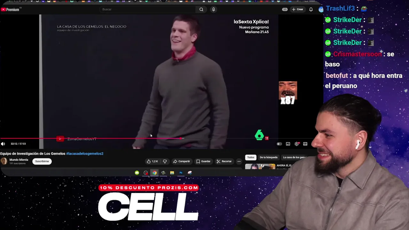Switch to Google Chrome in the dock
Viewport: 409px width, 230px height.
pyautogui.click(x=155, y=173)
